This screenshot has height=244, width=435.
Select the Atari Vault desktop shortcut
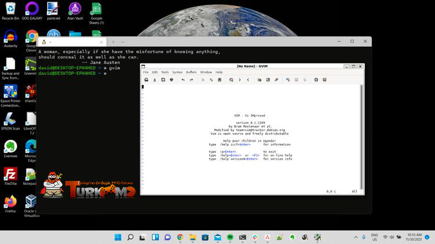pos(75,11)
